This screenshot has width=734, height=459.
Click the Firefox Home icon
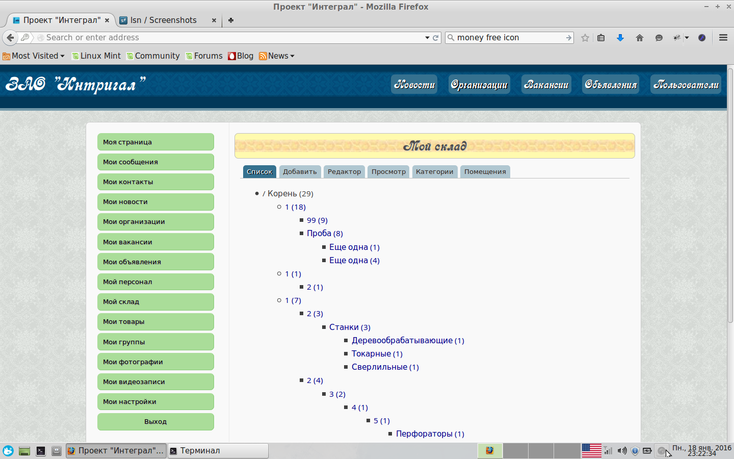[640, 37]
